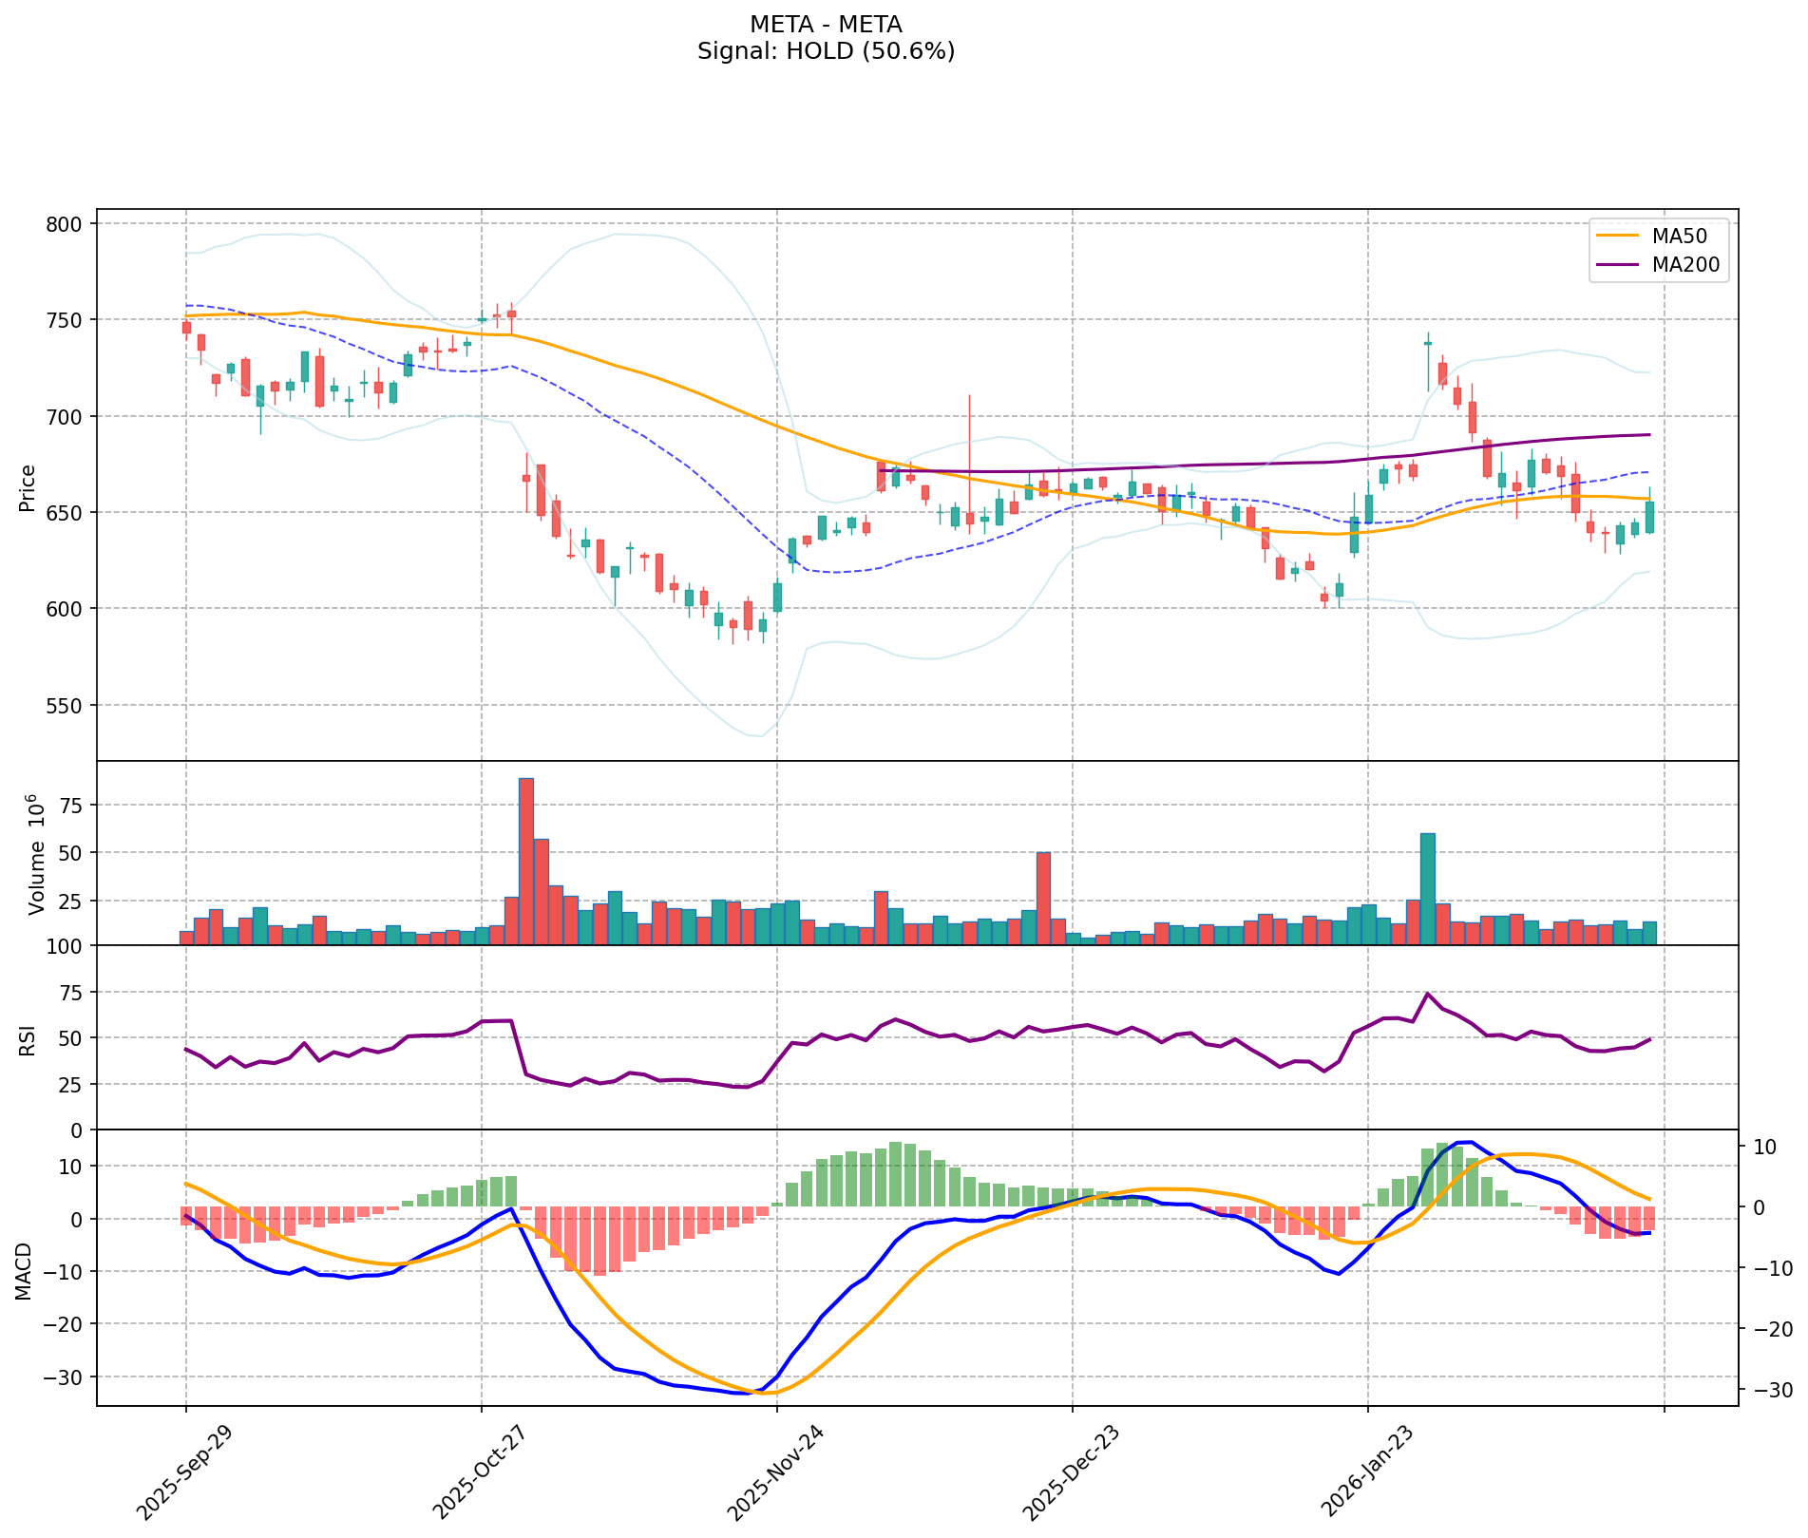This screenshot has height=1538, width=1808.
Task: Click the Signal: HOLD (50.6%) text
Action: 825,51
